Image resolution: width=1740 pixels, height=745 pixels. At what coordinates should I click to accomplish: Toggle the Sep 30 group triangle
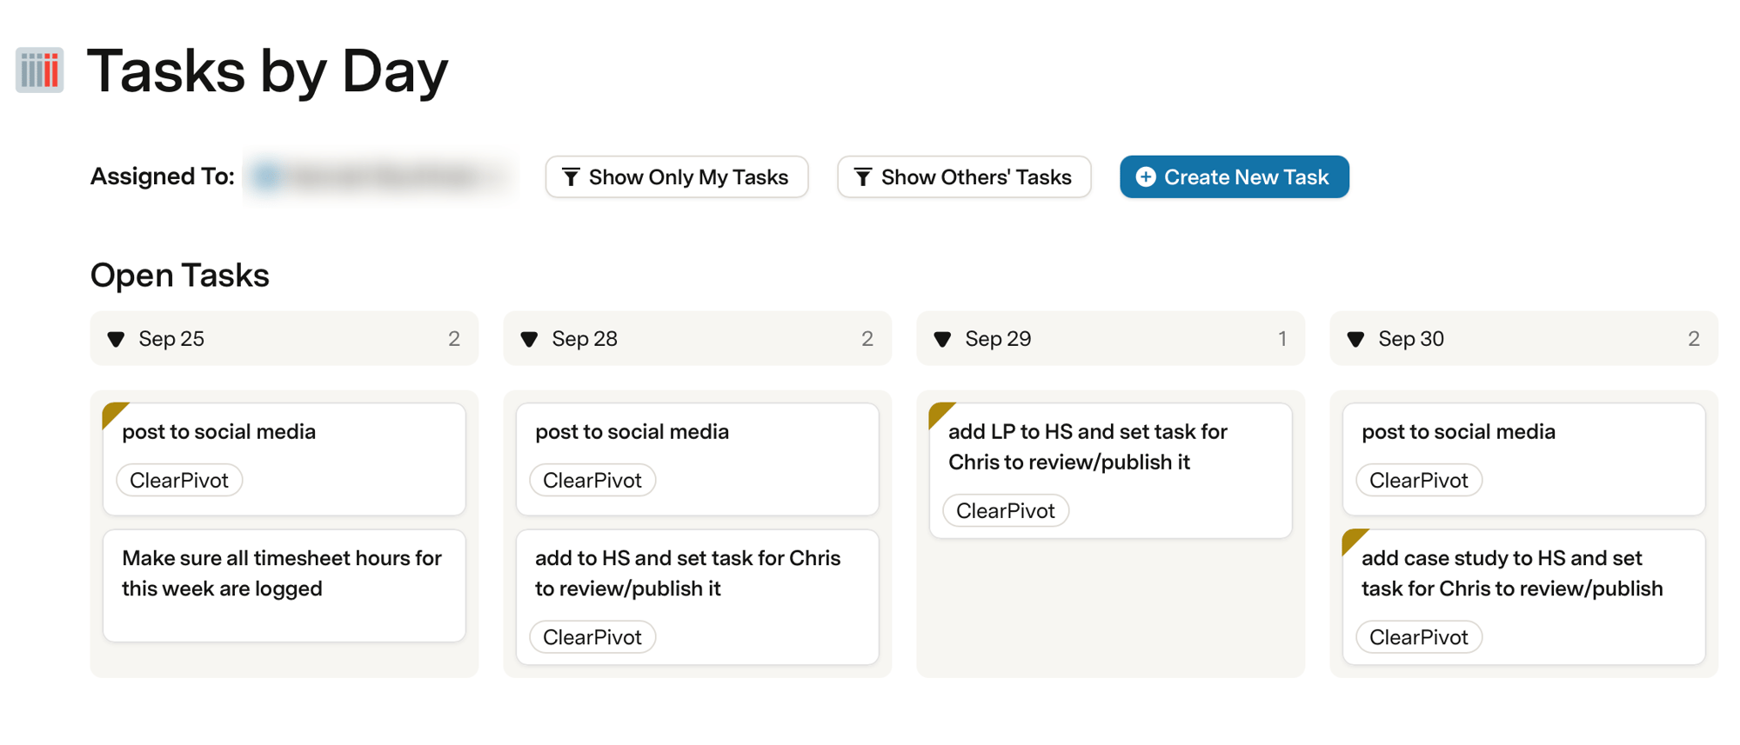(x=1356, y=339)
